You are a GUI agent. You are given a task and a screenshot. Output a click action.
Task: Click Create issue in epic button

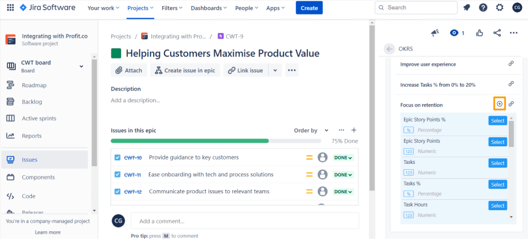pyautogui.click(x=185, y=70)
